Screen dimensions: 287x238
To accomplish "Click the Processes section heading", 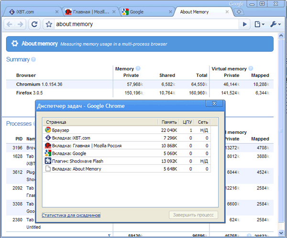I will 19,124.
